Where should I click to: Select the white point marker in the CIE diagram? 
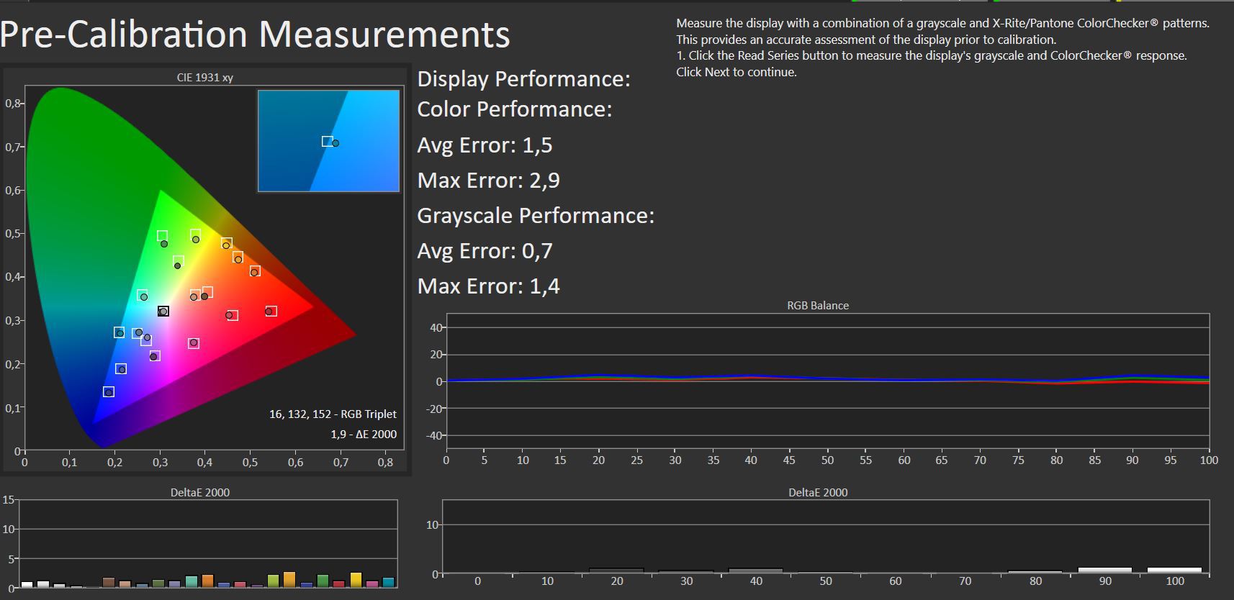163,311
